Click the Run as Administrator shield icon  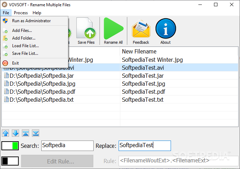(5, 21)
